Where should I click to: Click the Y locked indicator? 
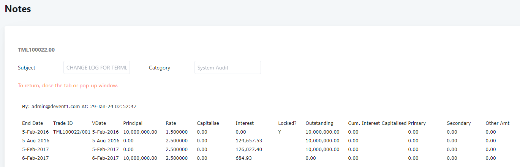[280, 132]
